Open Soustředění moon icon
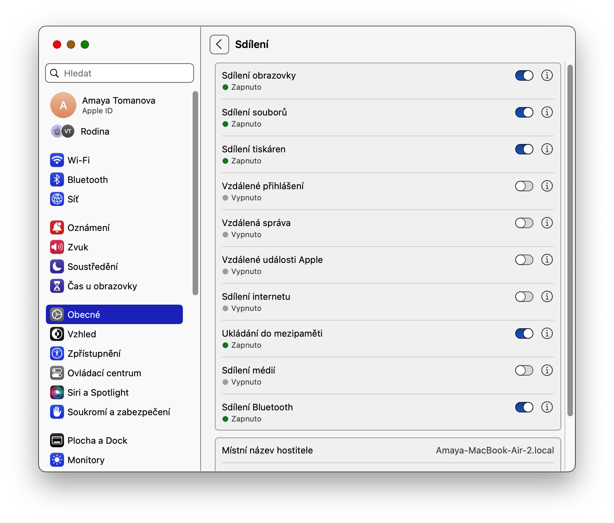Image resolution: width=614 pixels, height=523 pixels. pyautogui.click(x=57, y=267)
